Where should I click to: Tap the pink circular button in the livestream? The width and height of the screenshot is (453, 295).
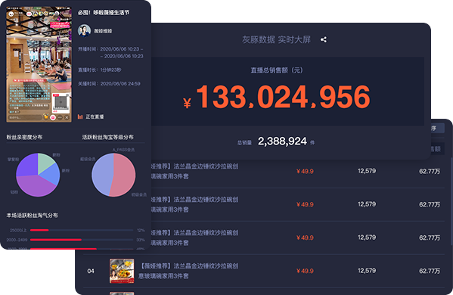(x=53, y=117)
